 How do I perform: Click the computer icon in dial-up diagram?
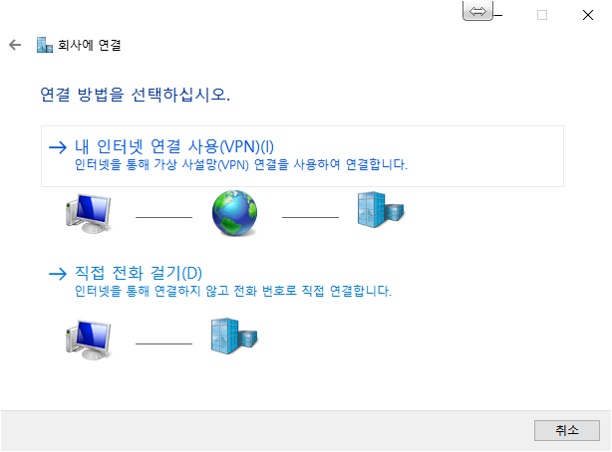click(x=89, y=339)
